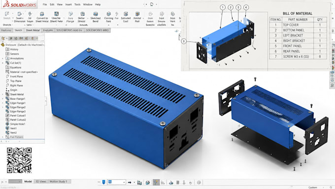Expand the Annotations tree node
The width and height of the screenshot is (335, 189).
(2, 58)
